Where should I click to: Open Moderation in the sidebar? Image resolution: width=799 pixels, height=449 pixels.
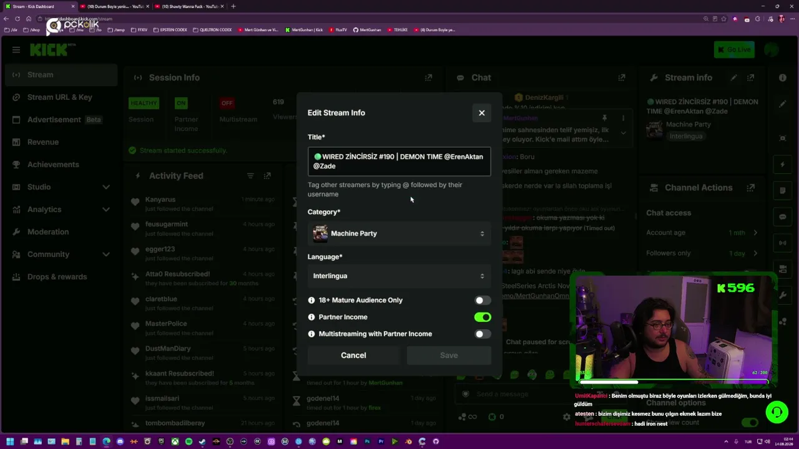(x=61, y=232)
